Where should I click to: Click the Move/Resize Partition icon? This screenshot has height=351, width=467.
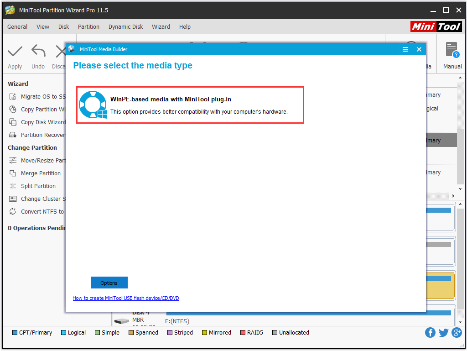pyautogui.click(x=12, y=161)
